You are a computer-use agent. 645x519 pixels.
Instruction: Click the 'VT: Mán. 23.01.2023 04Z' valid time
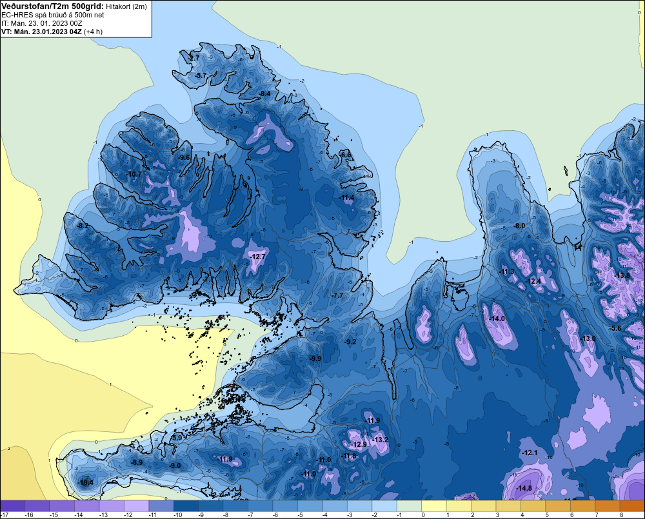[41, 32]
